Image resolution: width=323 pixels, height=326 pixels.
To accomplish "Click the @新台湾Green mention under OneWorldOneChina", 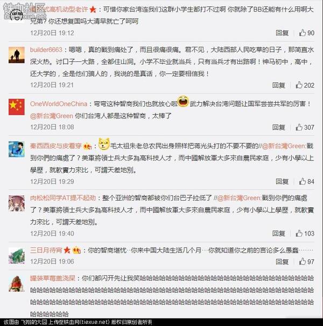I will [x=52, y=116].
